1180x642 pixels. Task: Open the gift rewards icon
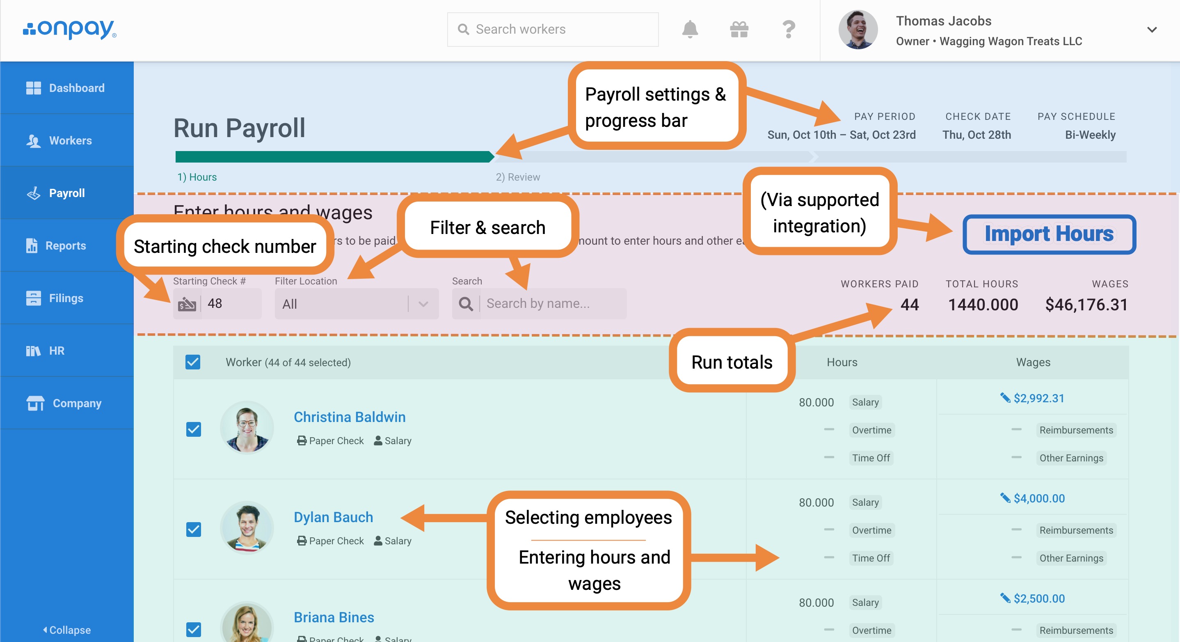pos(739,29)
